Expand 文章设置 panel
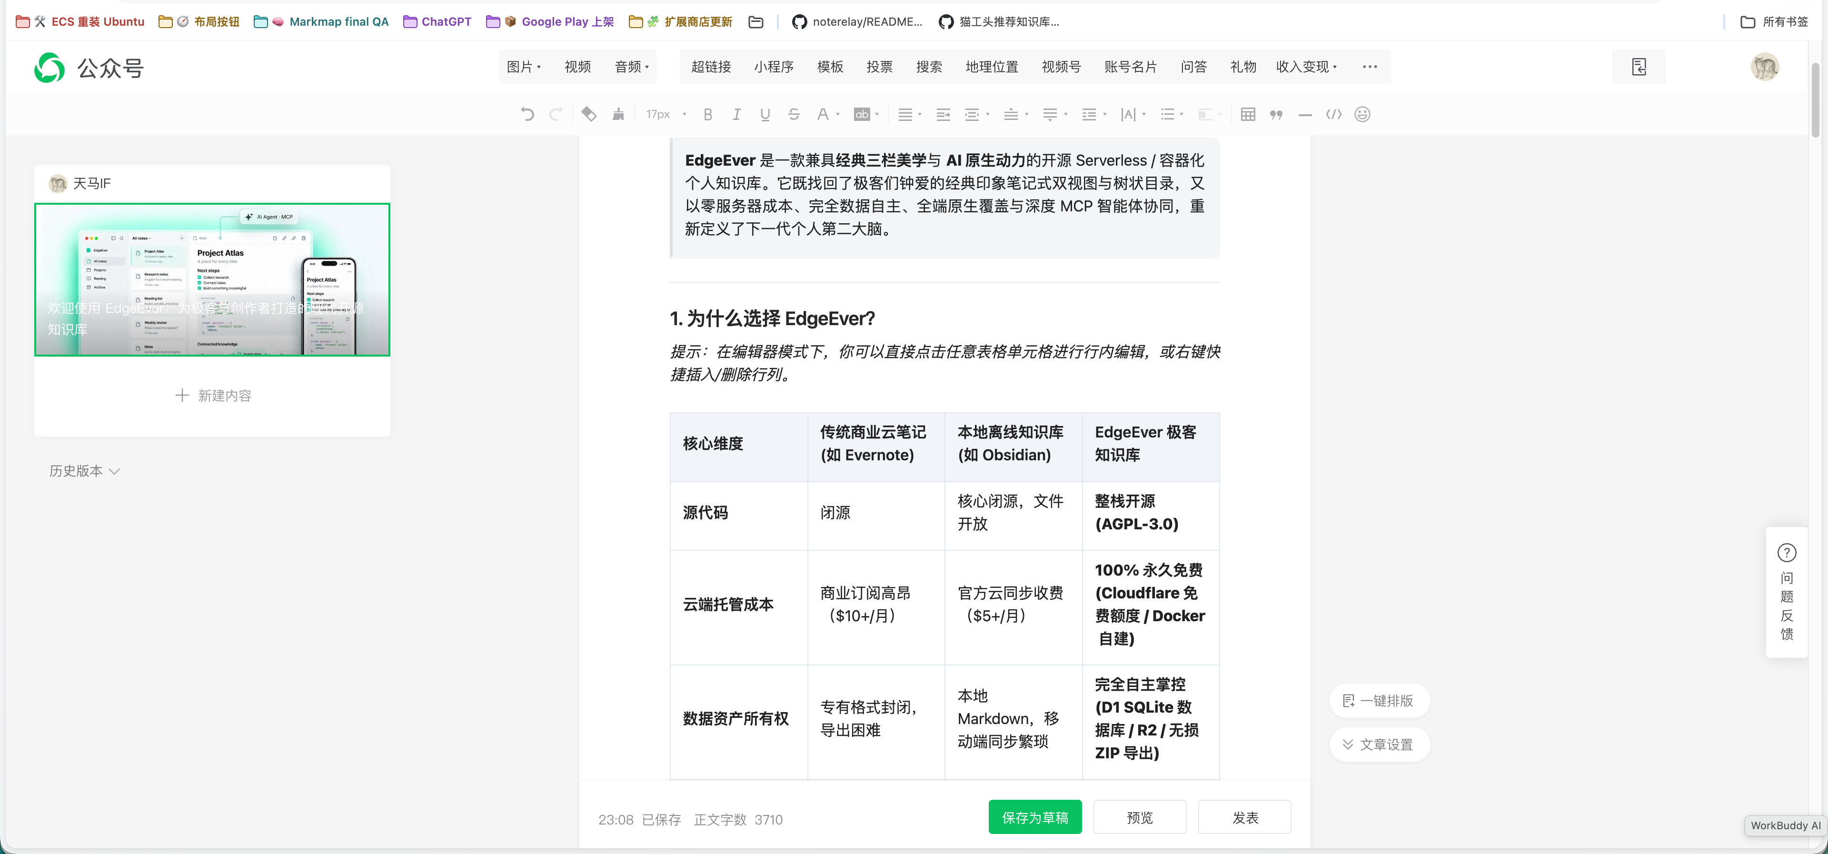The image size is (1828, 854). [1379, 745]
